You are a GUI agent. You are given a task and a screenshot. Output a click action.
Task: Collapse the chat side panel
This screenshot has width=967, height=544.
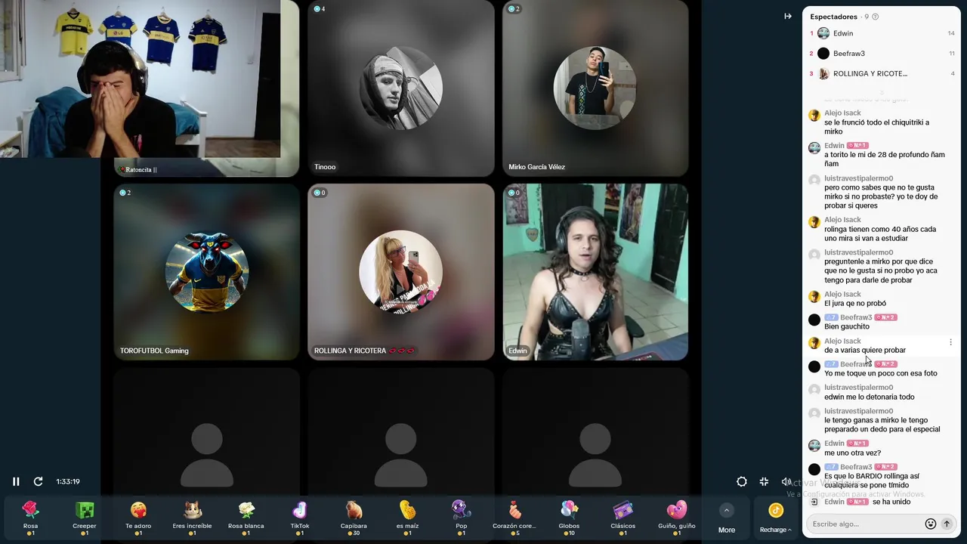(788, 16)
